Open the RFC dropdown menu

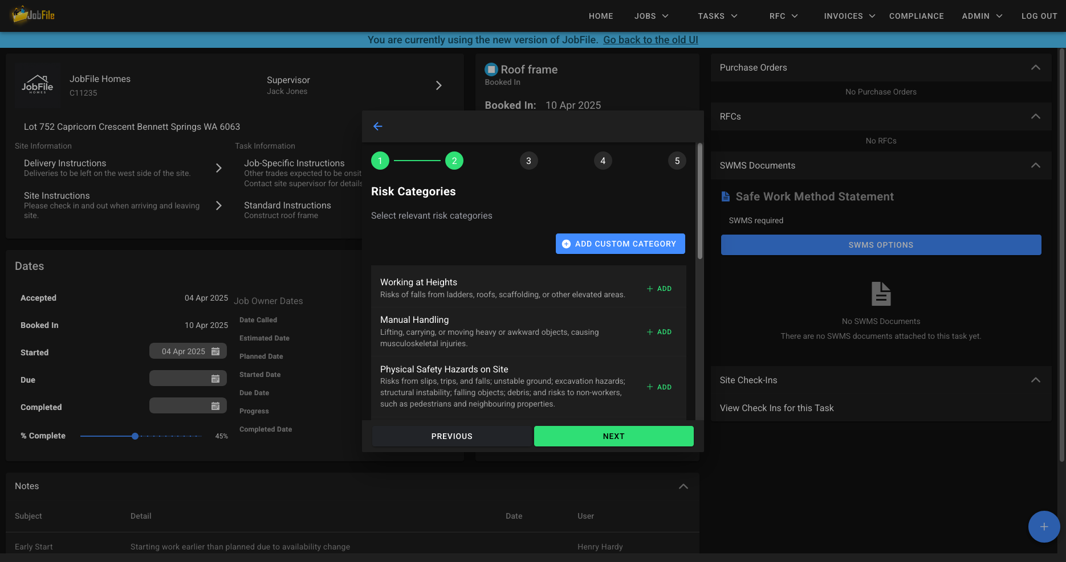click(783, 16)
